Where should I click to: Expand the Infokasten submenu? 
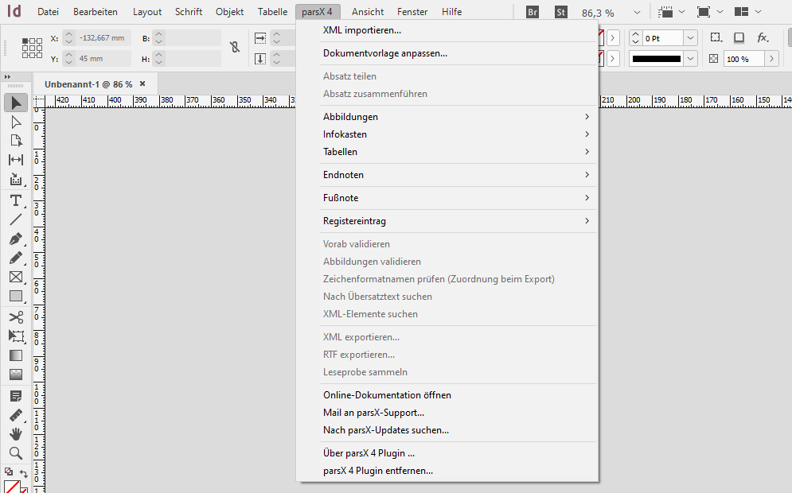click(458, 134)
